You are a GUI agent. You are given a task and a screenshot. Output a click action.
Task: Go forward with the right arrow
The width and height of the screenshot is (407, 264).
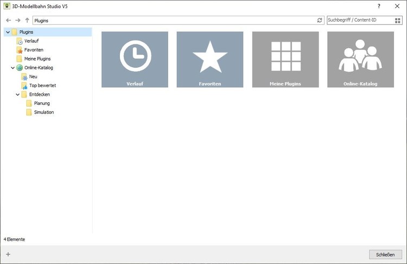[18, 20]
